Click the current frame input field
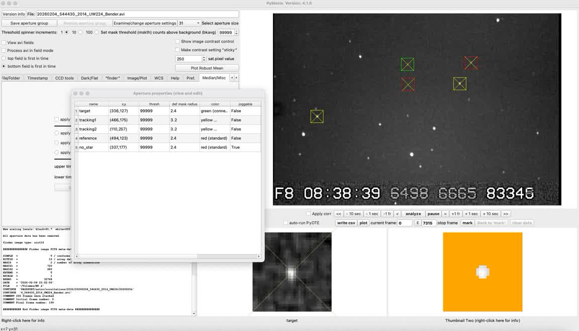Image resolution: width=579 pixels, height=331 pixels. pos(405,223)
